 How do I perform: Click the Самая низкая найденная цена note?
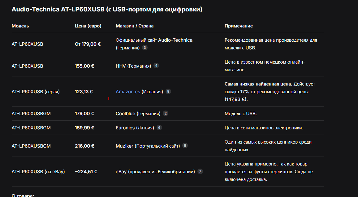tap(258, 84)
